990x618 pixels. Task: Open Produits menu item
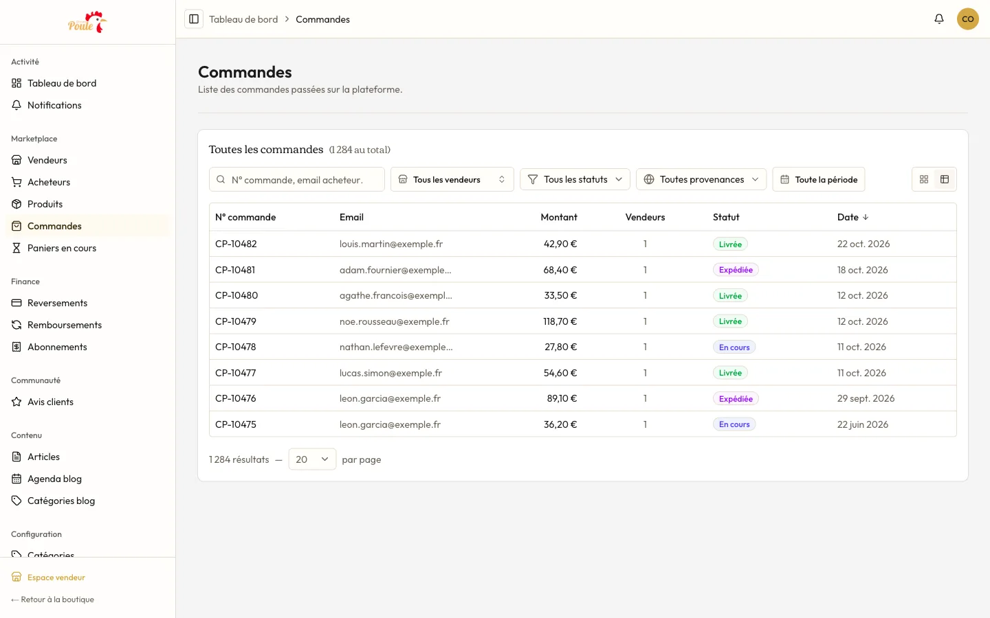coord(87,204)
